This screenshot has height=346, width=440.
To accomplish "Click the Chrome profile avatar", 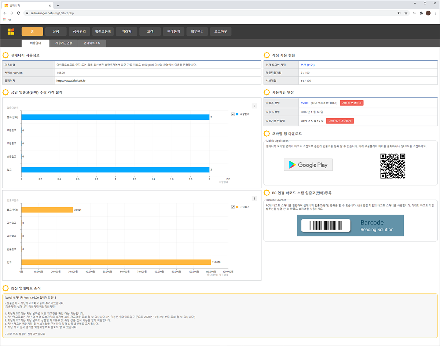I will tap(428, 13).
